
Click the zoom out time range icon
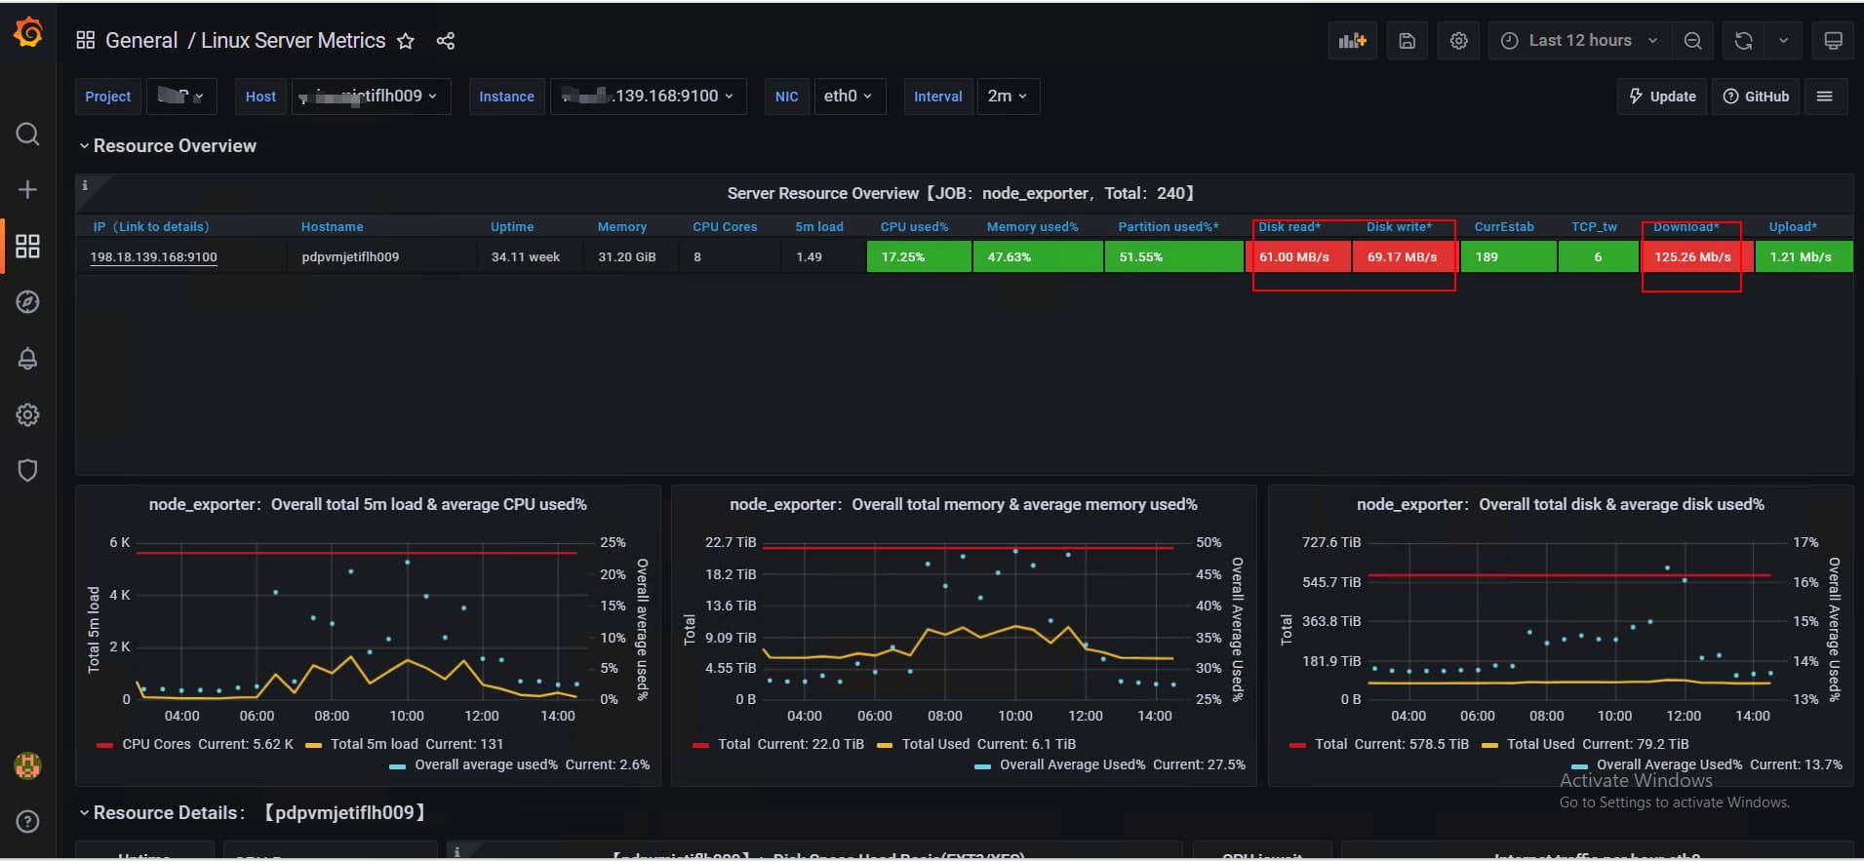[x=1693, y=41]
